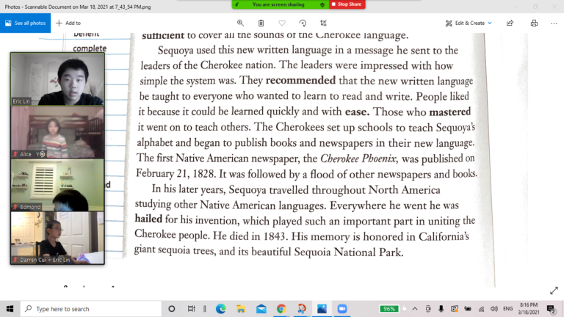564x317 pixels.
Task: Click the battery power tray icon
Action: pos(468,309)
